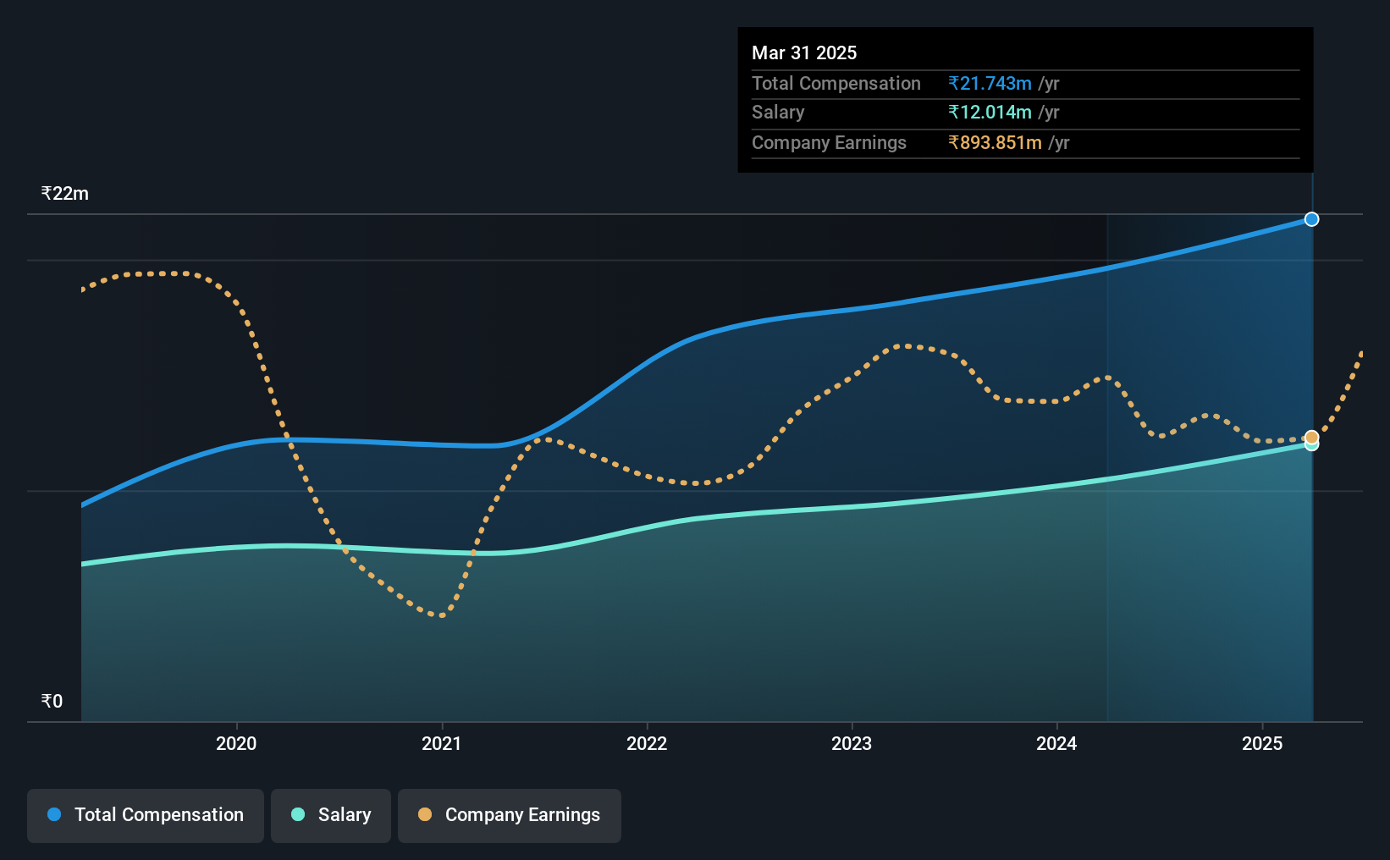Click the orange earnings marker at Mar 2025

(1311, 438)
